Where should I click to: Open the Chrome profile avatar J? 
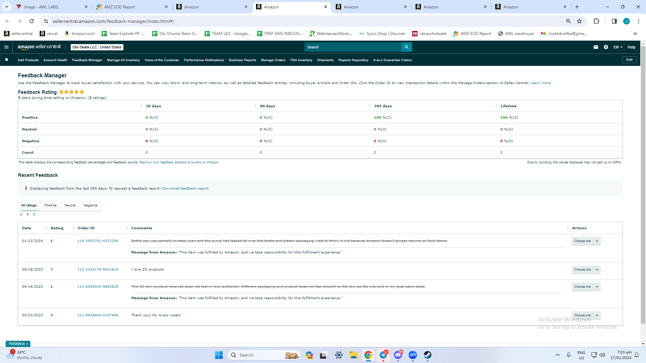click(x=626, y=21)
